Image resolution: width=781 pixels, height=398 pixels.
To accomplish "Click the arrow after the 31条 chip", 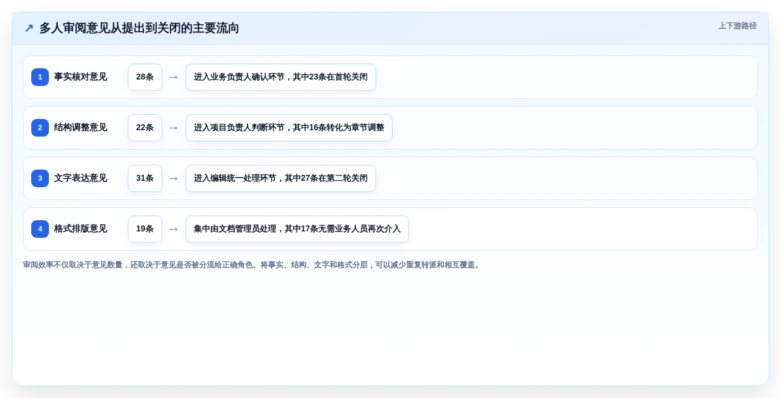I will [x=173, y=178].
